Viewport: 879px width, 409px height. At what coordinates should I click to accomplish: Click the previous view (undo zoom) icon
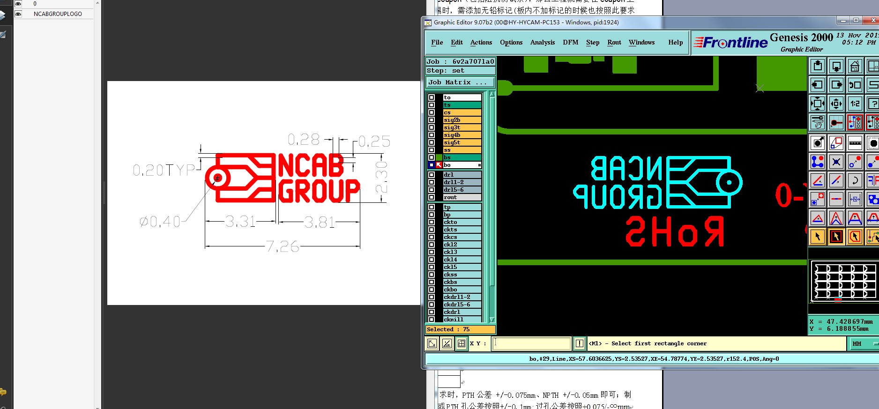click(855, 85)
